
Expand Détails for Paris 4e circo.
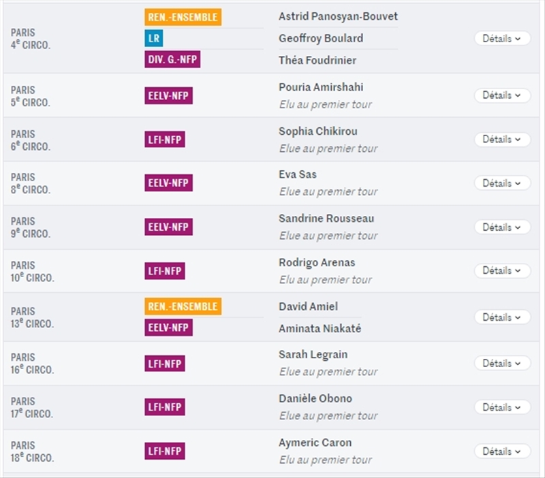tap(502, 39)
